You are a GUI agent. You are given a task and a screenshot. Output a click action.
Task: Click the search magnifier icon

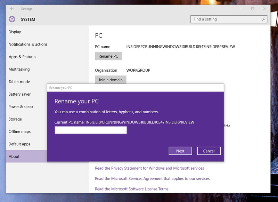point(264,19)
